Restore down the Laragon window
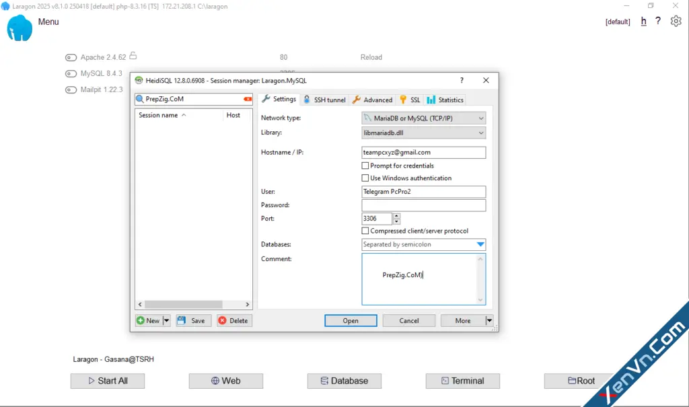This screenshot has height=407, width=689. [651, 5]
